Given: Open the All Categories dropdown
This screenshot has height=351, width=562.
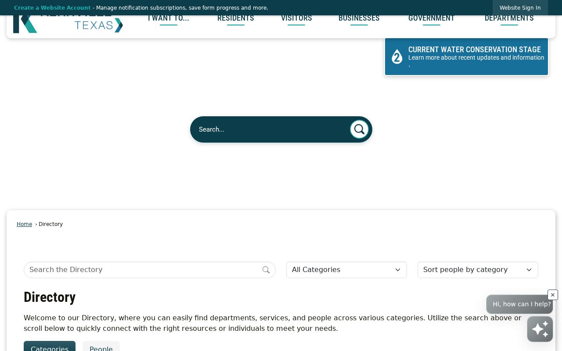Looking at the screenshot, I should (346, 270).
